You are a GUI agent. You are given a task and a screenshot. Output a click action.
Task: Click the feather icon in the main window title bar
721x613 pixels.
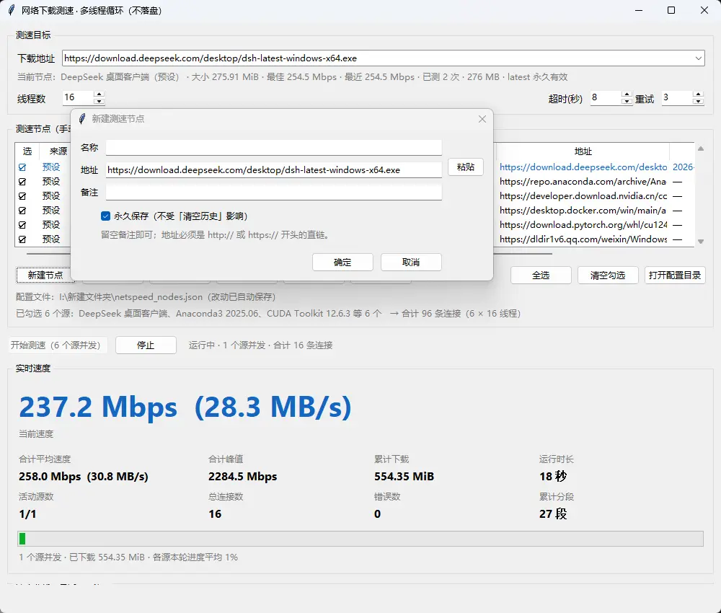click(11, 10)
